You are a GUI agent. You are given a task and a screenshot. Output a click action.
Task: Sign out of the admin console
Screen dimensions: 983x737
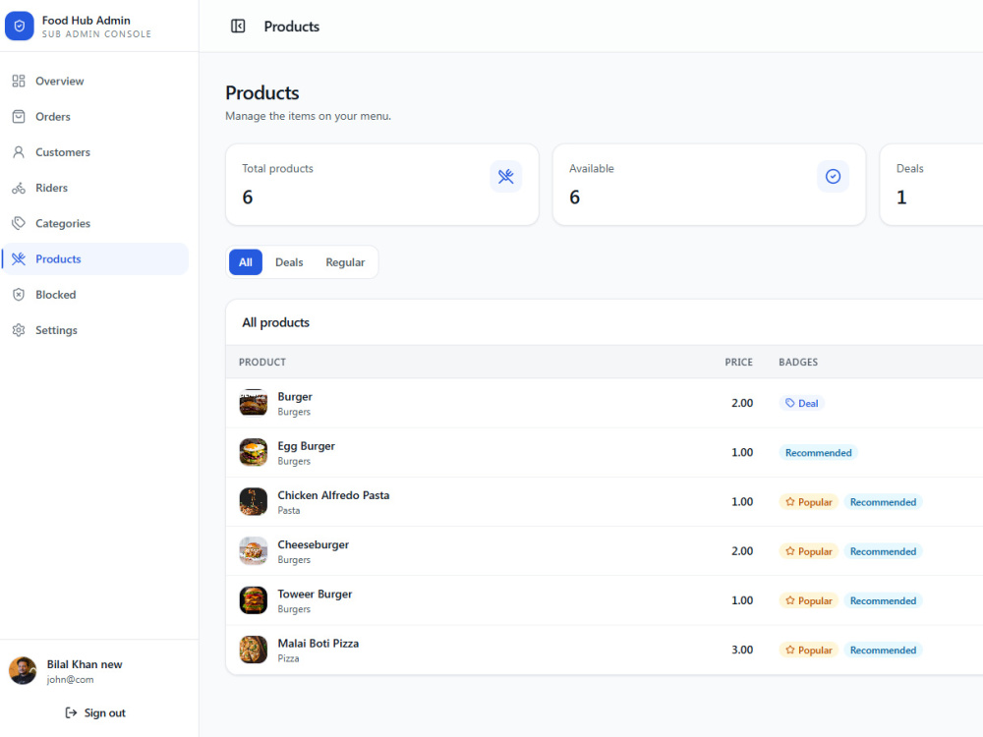pos(95,712)
